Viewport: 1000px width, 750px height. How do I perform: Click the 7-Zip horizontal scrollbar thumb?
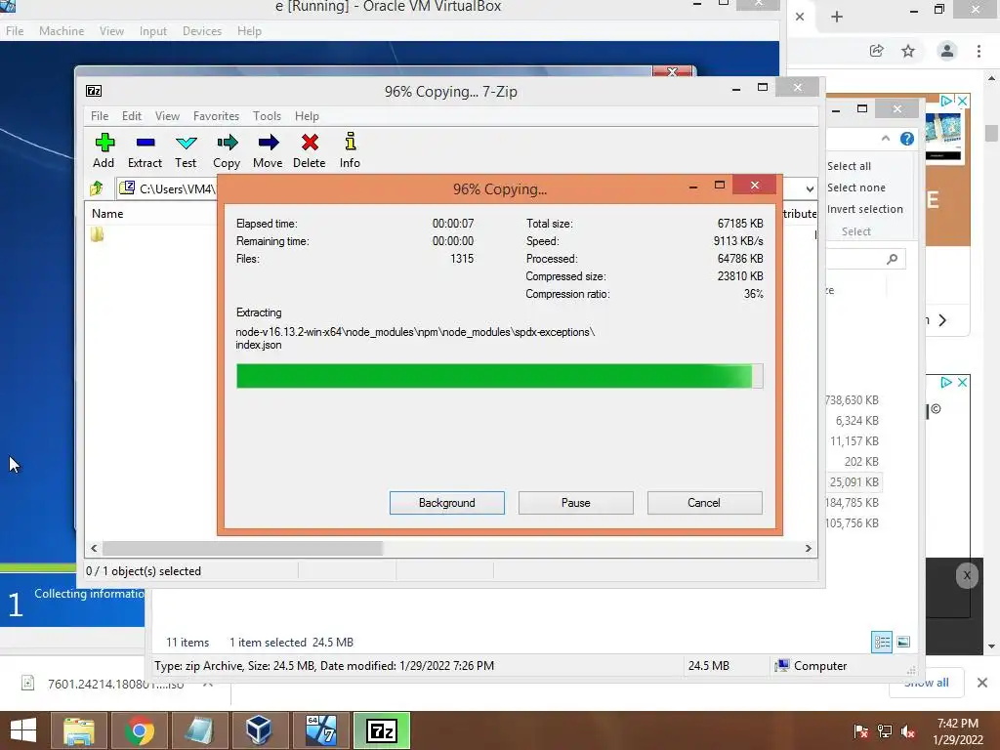242,549
